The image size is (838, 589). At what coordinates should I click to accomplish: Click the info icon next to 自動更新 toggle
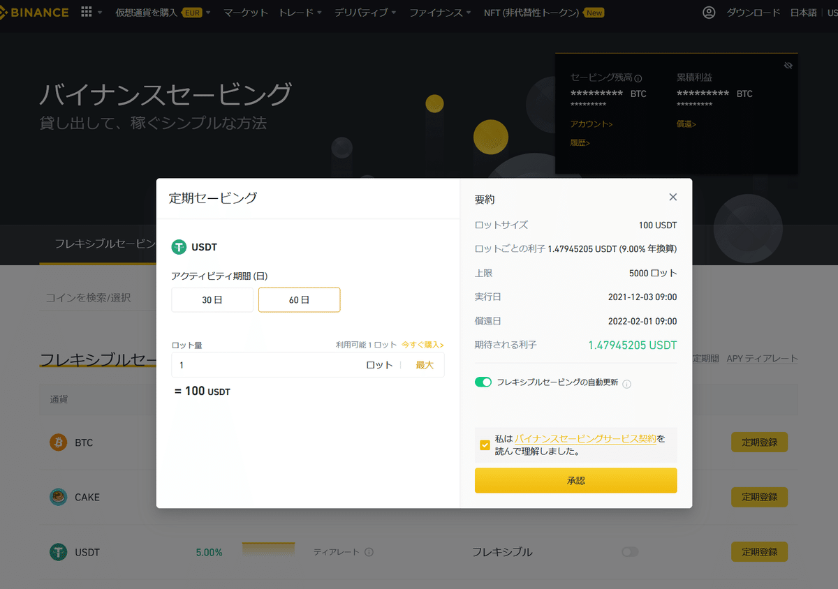(626, 382)
